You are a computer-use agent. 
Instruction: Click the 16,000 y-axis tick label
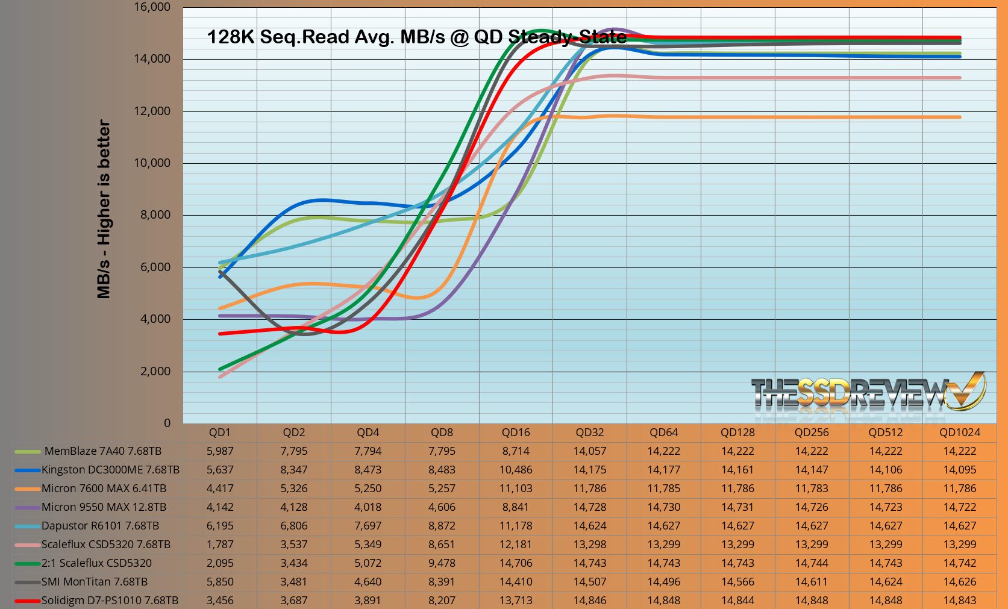coord(153,7)
